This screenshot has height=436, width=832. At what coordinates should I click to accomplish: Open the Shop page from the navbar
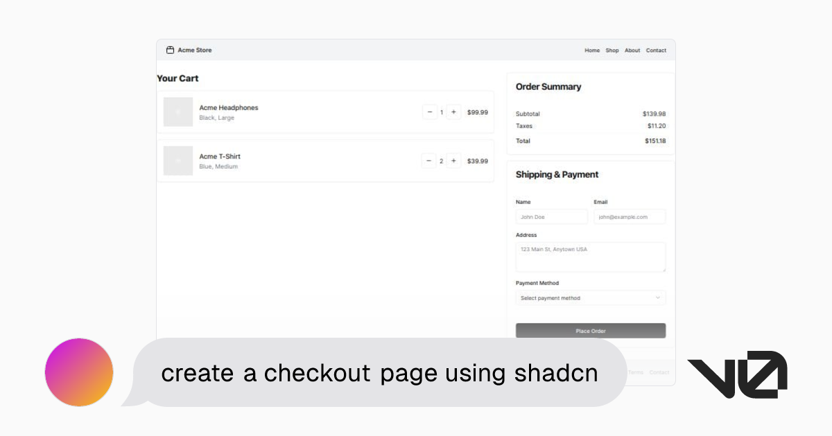[x=612, y=50]
